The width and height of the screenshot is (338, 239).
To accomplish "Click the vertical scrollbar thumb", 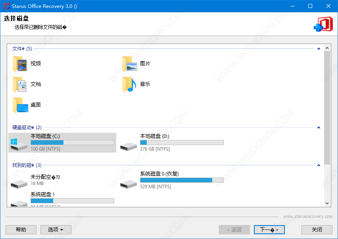I will (327, 108).
